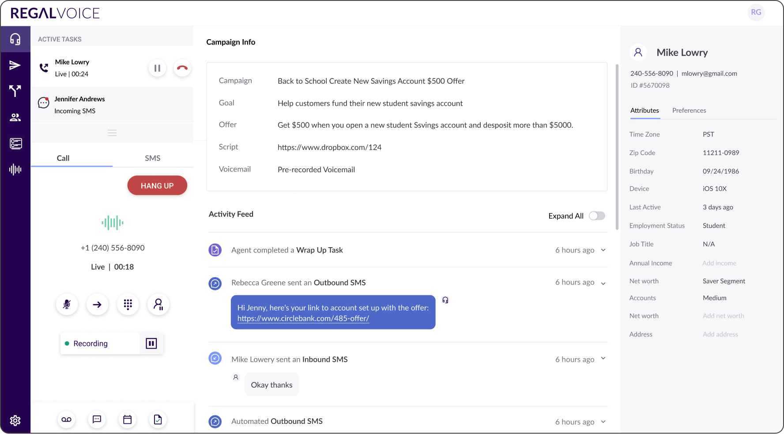Screen dimensions: 784x434
Task: Open the contacts people icon in sidebar
Action: [15, 117]
